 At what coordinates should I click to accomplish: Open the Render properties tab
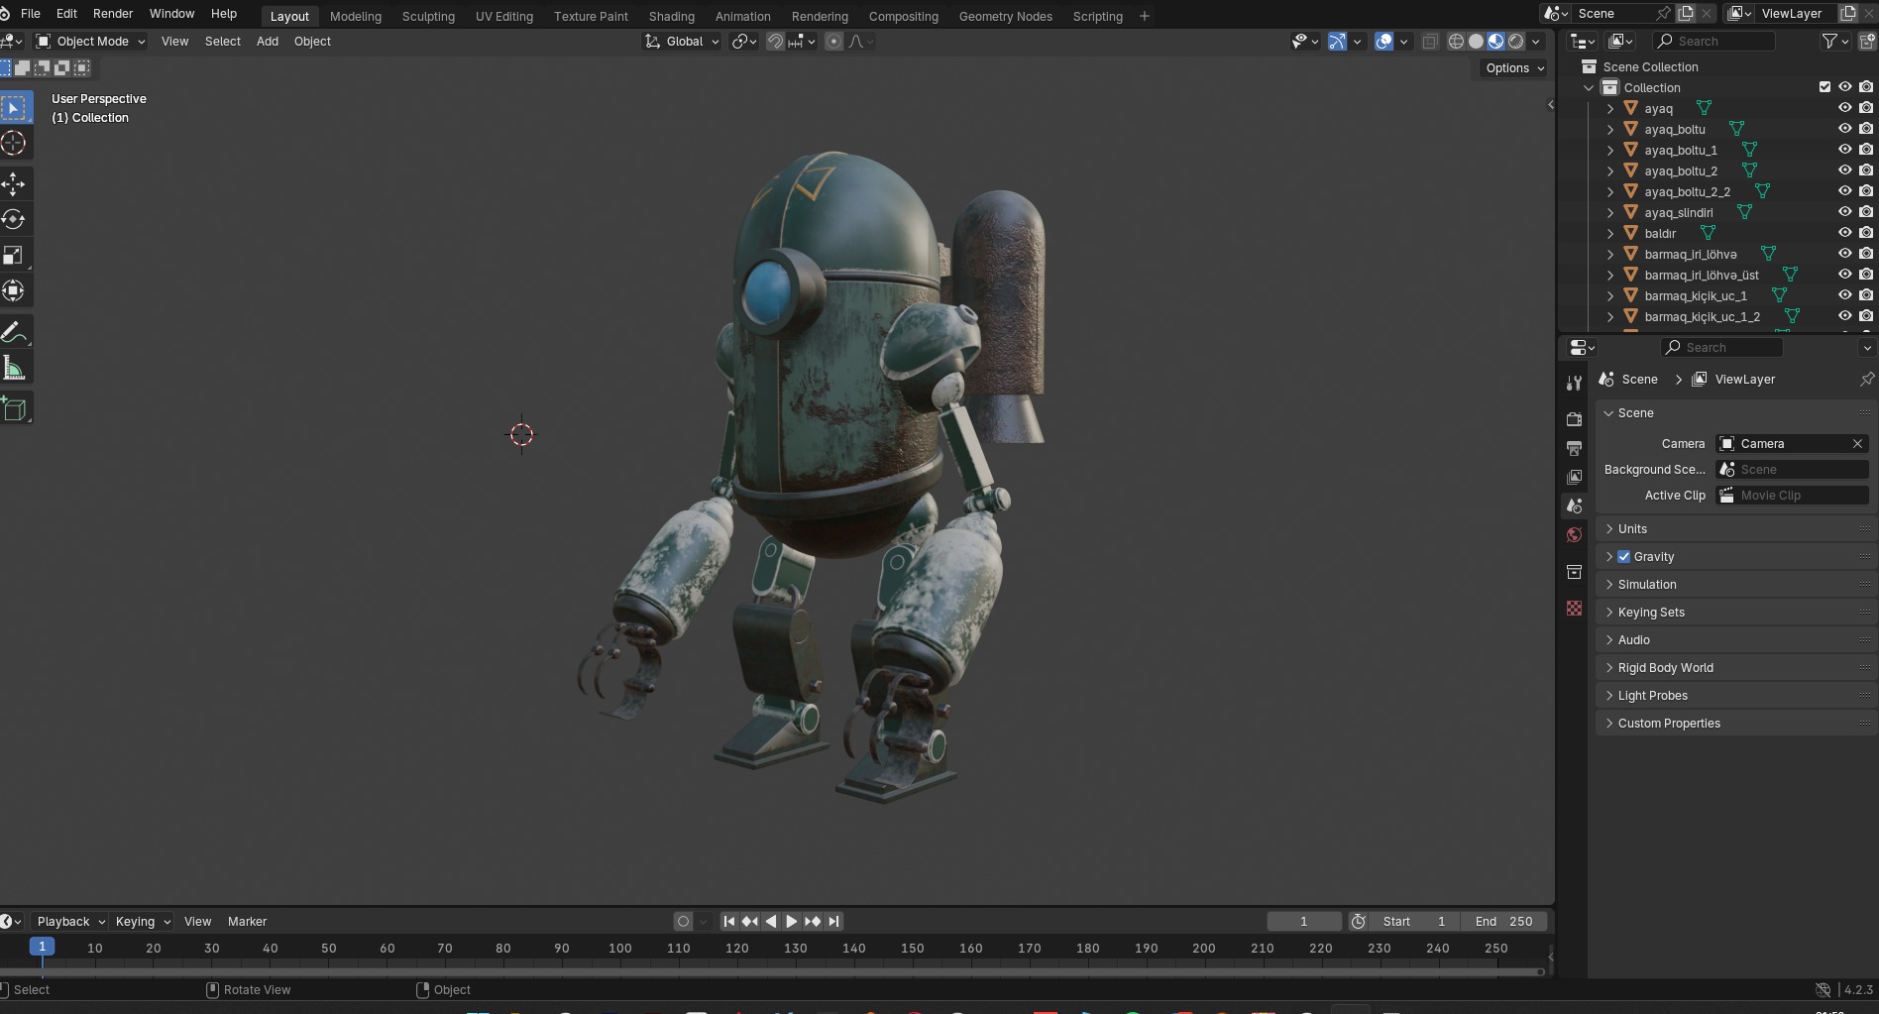1574,419
